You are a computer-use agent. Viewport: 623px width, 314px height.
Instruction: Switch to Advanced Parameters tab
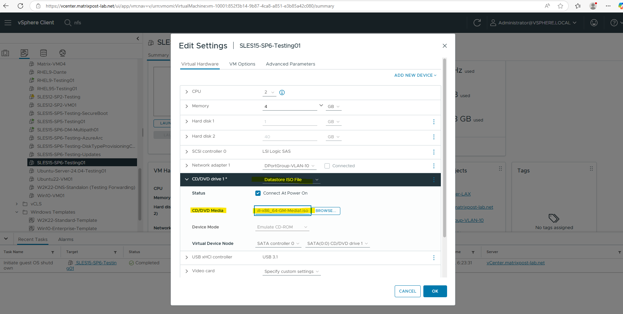291,64
